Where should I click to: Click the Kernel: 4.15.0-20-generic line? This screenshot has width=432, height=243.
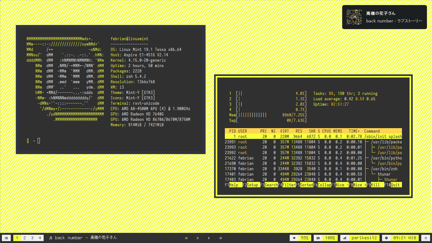pyautogui.click(x=138, y=60)
